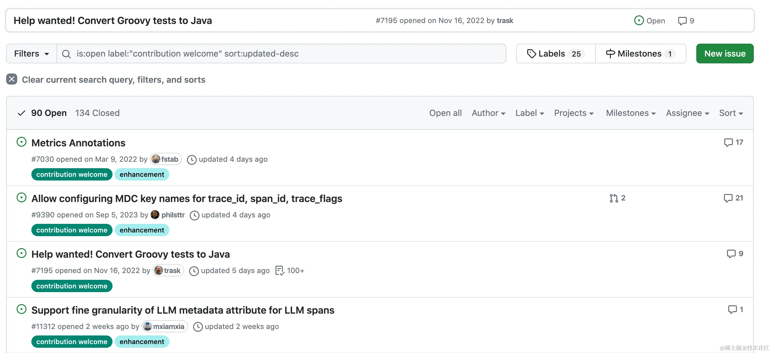
Task: Open the Labels 25 page
Action: (556, 54)
